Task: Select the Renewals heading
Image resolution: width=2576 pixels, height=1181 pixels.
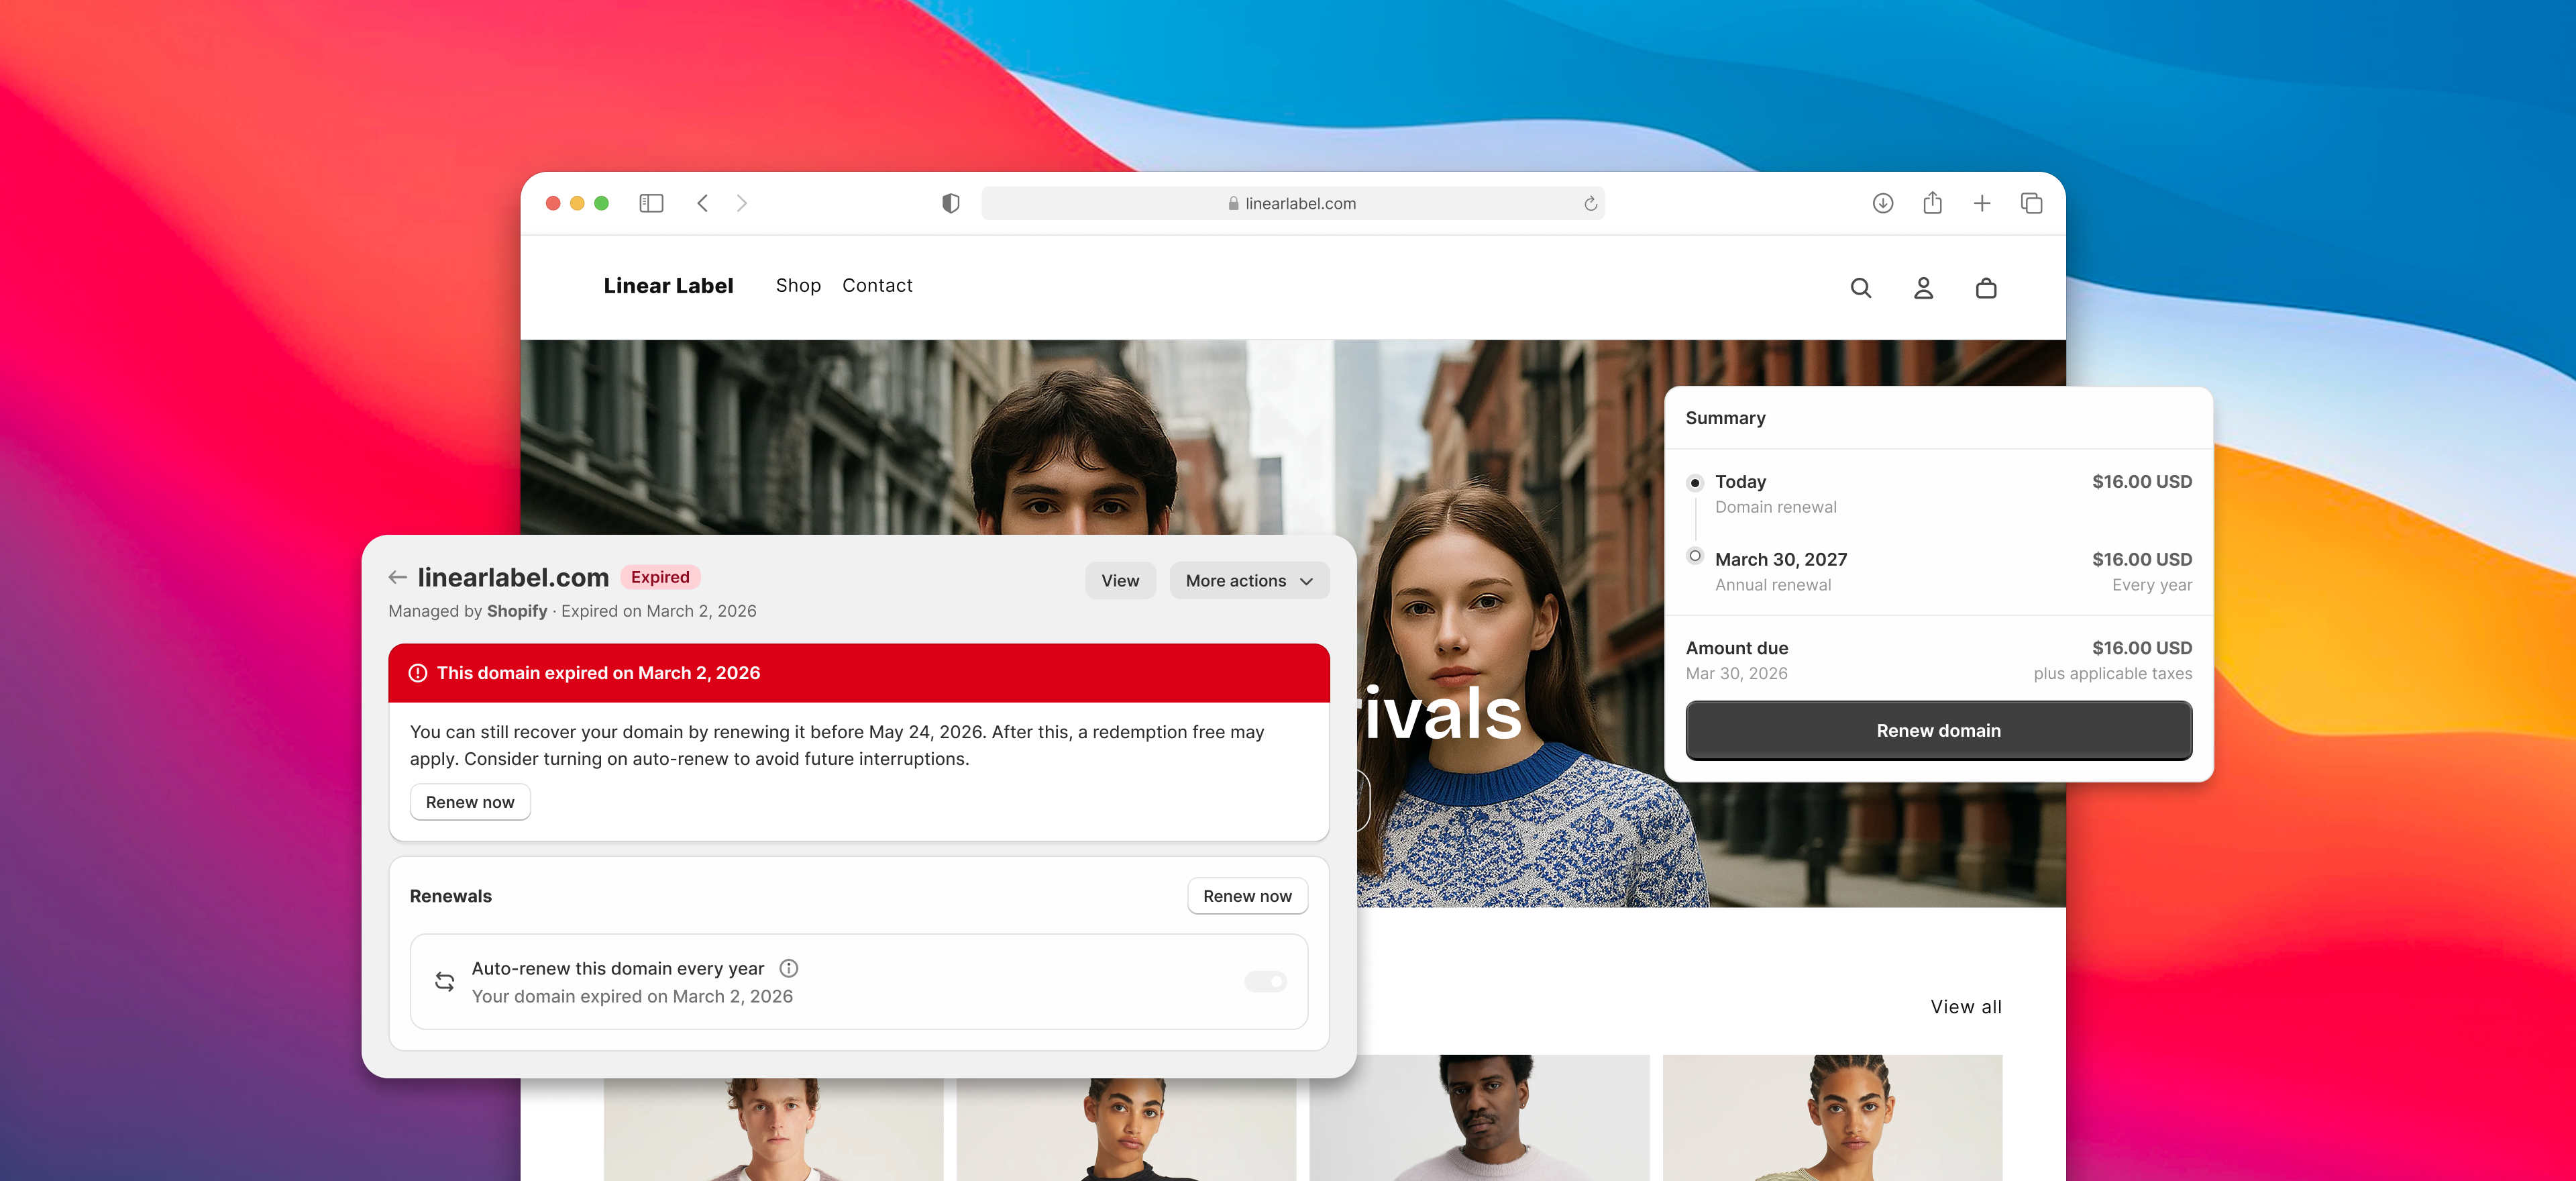Action: (450, 896)
